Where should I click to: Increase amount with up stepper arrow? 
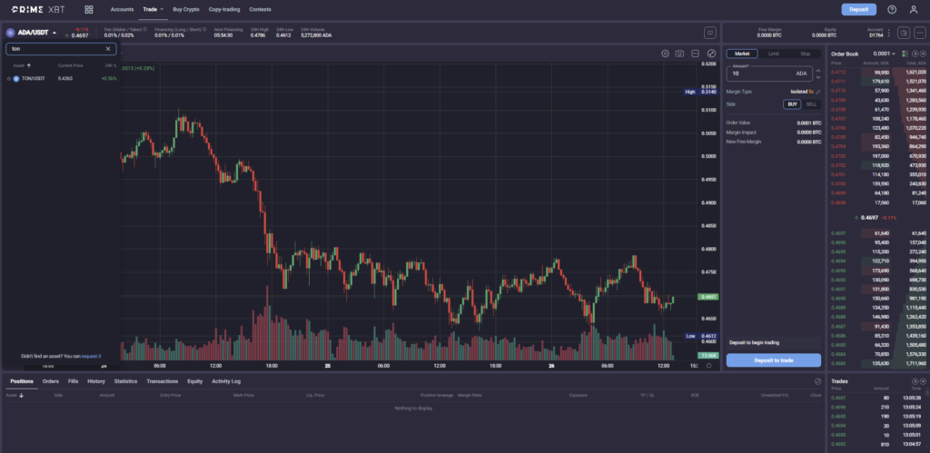coord(818,71)
